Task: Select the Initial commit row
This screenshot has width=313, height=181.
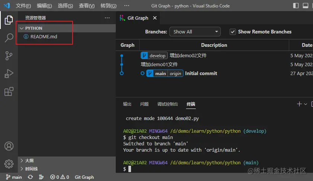Action: tap(214, 73)
